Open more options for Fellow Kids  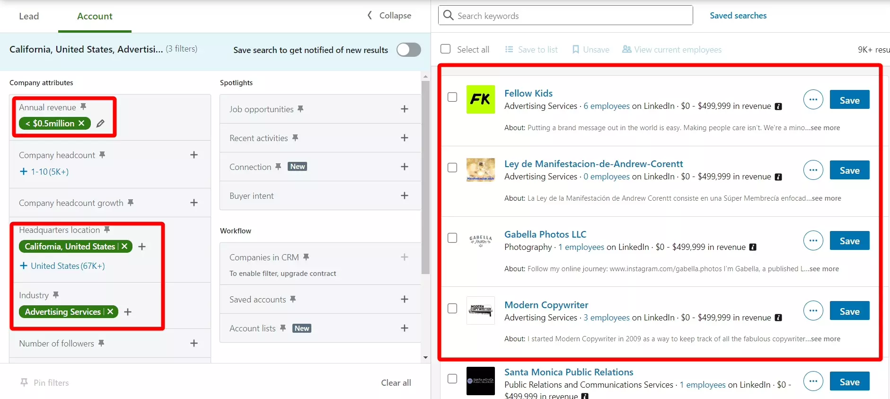(x=813, y=99)
